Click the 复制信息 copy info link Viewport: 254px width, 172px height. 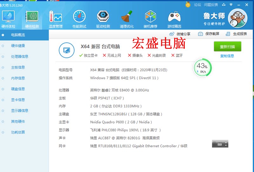227,56
